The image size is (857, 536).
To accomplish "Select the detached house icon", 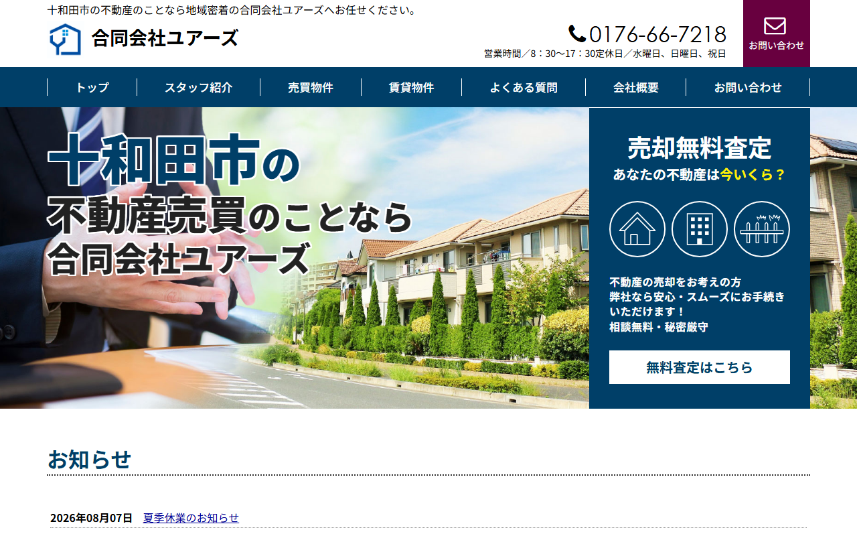I will click(x=637, y=229).
